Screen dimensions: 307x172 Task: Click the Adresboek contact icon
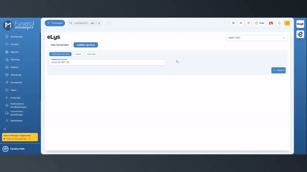coord(7,75)
